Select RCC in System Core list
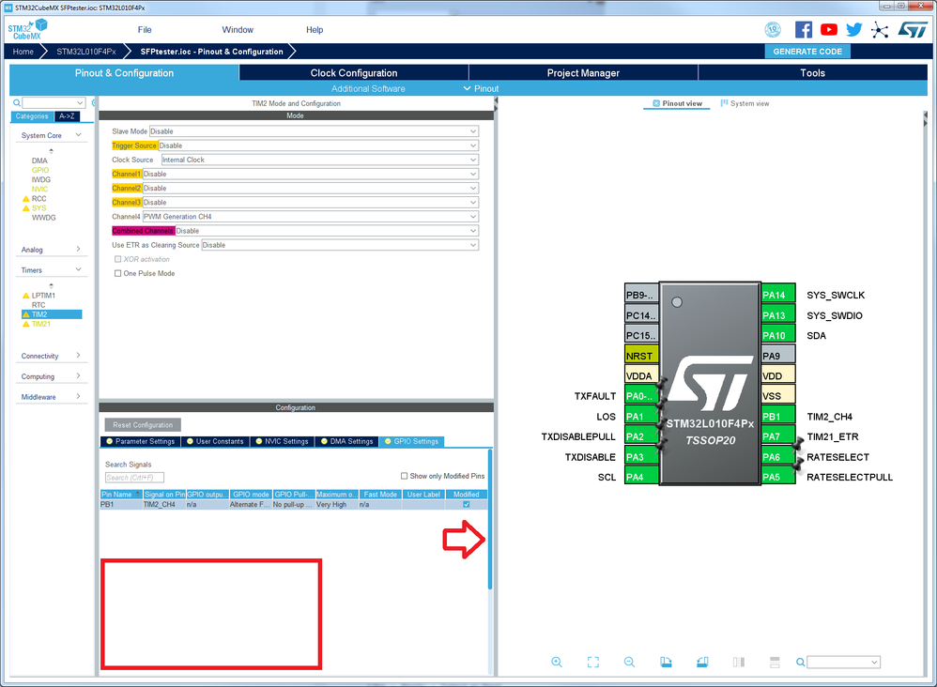 pos(38,198)
